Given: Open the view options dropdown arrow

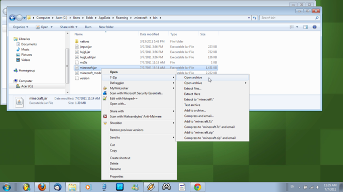Looking at the screenshot, I should pyautogui.click(x=297, y=27).
